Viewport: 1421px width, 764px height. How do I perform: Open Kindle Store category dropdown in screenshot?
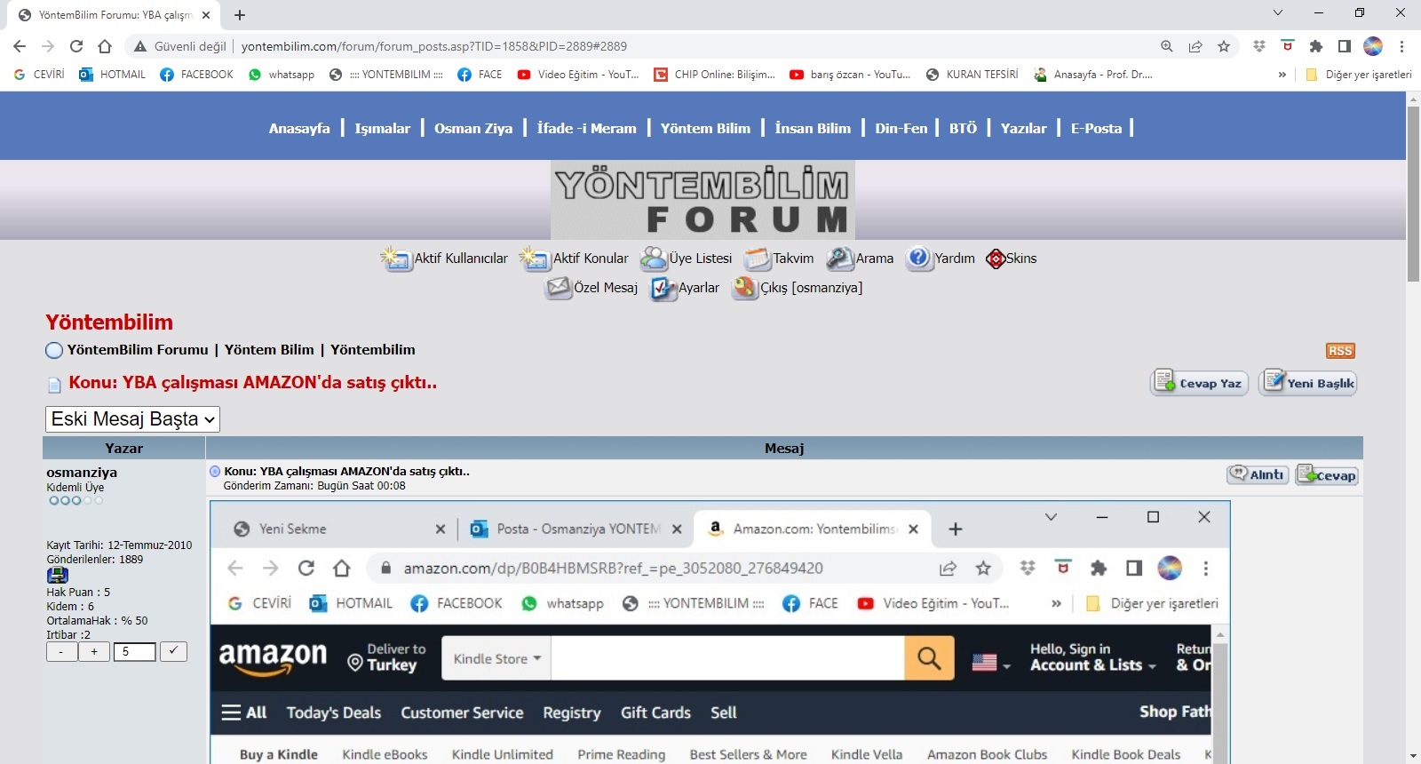[496, 659]
